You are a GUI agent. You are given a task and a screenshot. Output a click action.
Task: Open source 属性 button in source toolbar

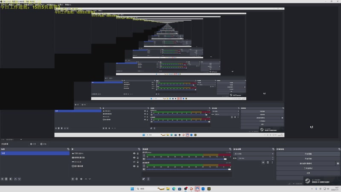pos(33,144)
